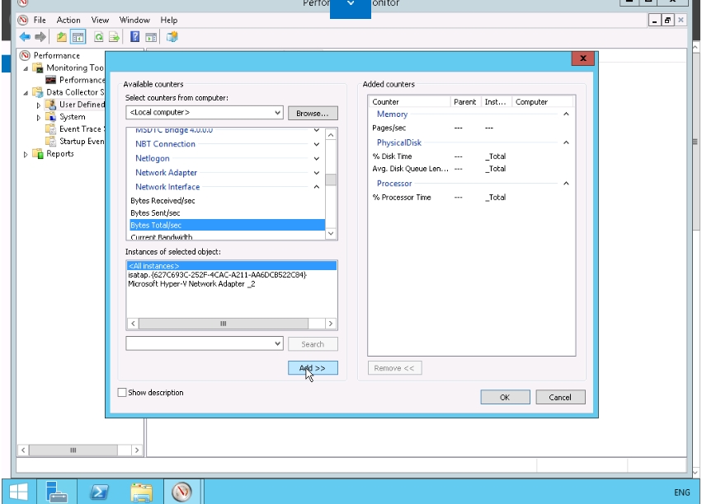The height and width of the screenshot is (504, 702).
Task: Click the Help toolbar icon
Action: [x=134, y=37]
